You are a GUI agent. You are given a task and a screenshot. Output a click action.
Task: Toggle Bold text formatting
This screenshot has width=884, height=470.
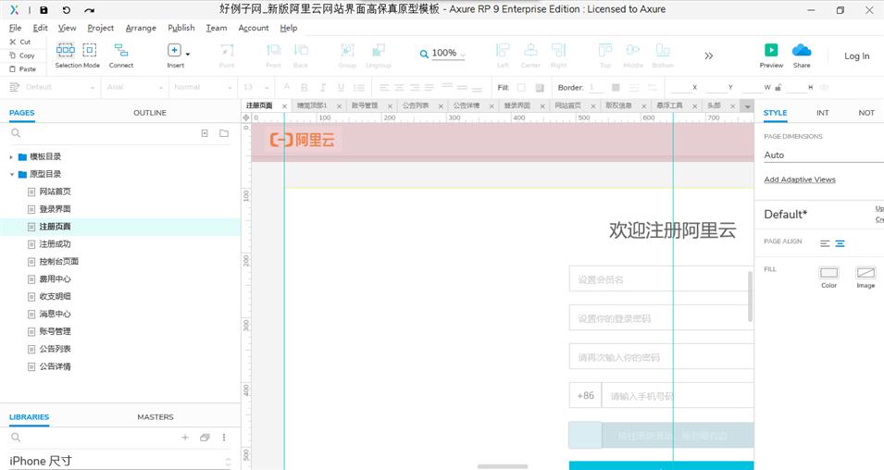[x=305, y=87]
